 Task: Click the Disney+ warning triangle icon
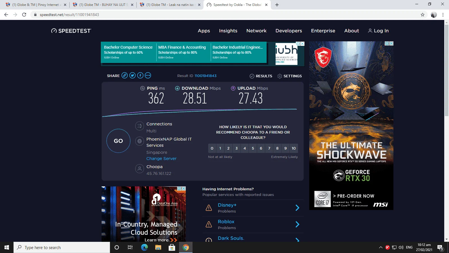[x=209, y=208]
